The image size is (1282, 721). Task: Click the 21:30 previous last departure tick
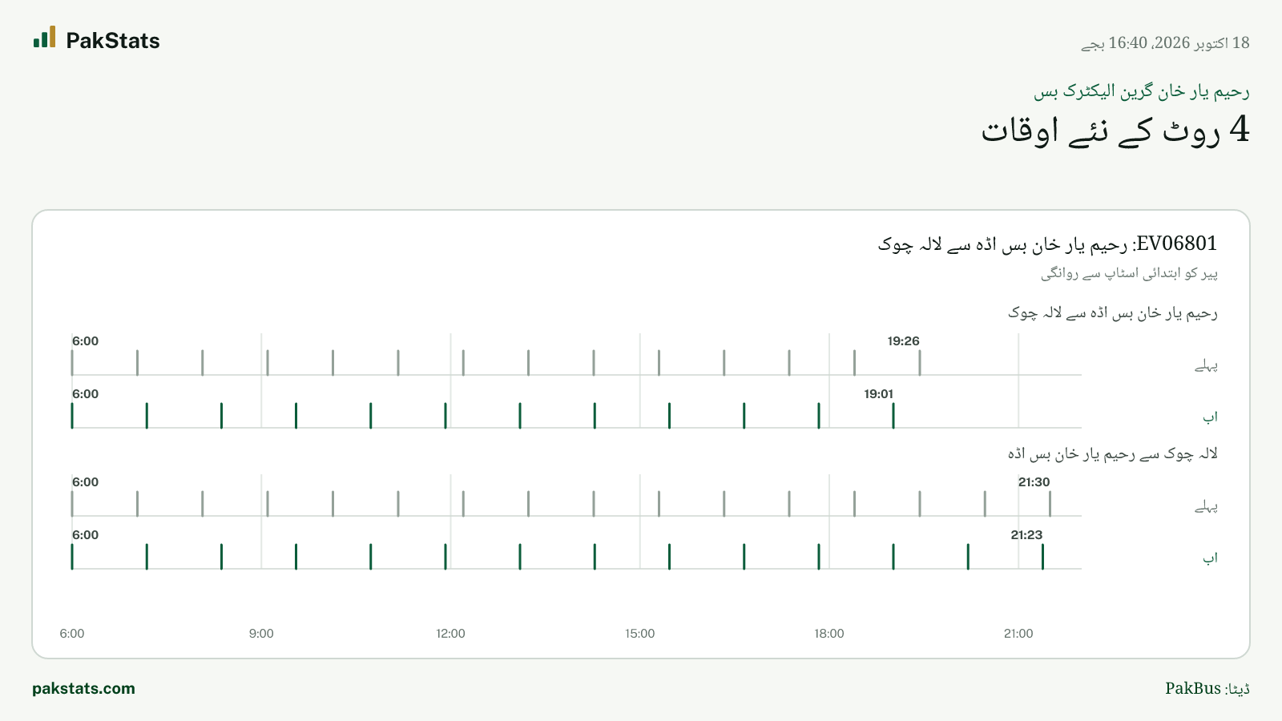tap(1050, 503)
